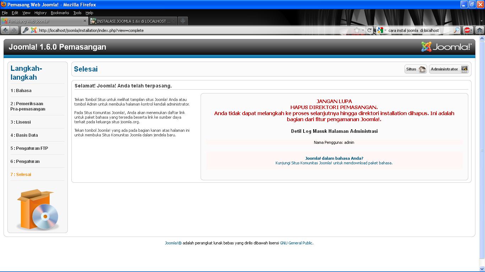
Task: Restore down the Firefox window
Action: pyautogui.click(x=472, y=4)
